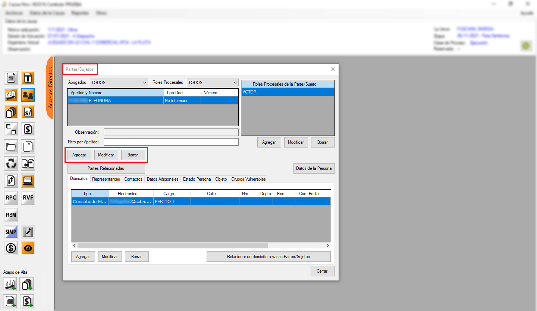537x311 pixels.
Task: Click the orange computer monitor icon
Action: click(28, 181)
